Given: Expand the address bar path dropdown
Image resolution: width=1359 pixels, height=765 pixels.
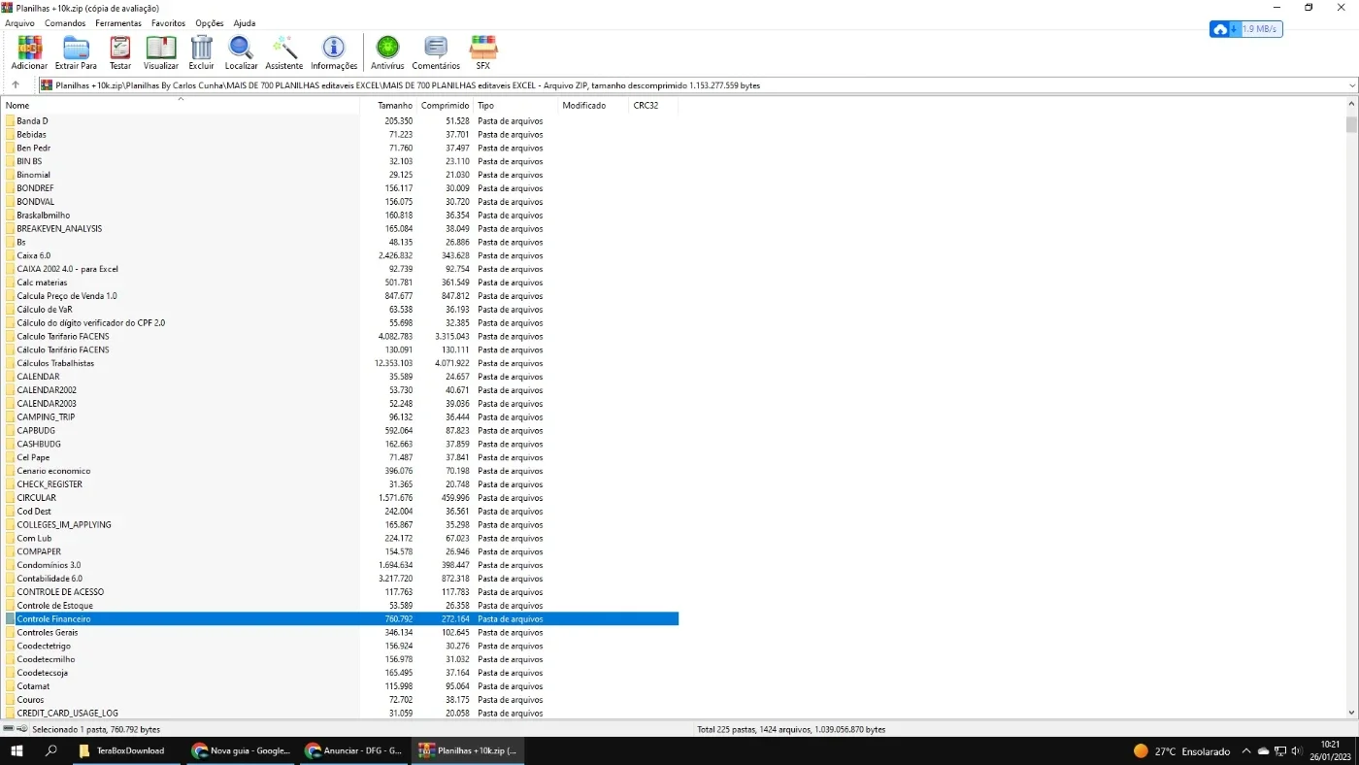Looking at the screenshot, I should pos(1352,85).
